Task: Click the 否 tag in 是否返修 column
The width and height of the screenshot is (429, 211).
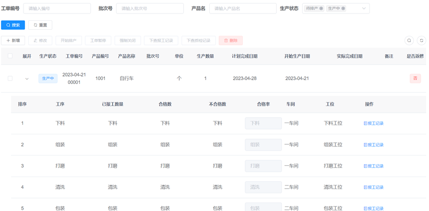Action: coord(415,79)
